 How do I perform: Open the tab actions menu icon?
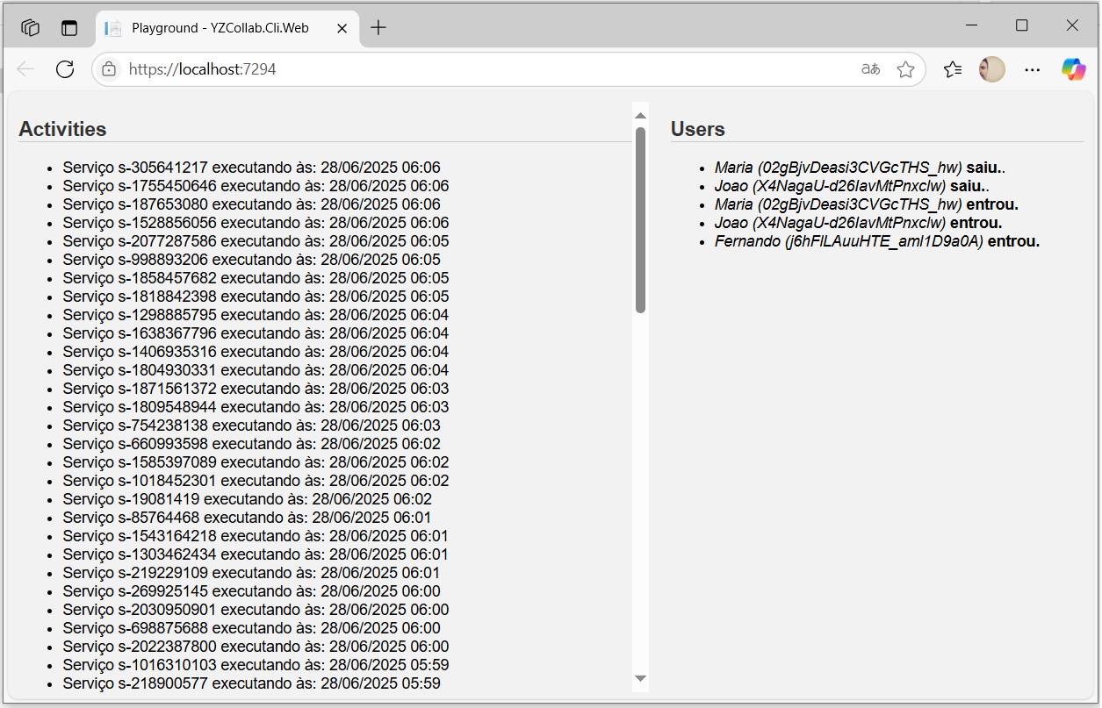point(69,28)
